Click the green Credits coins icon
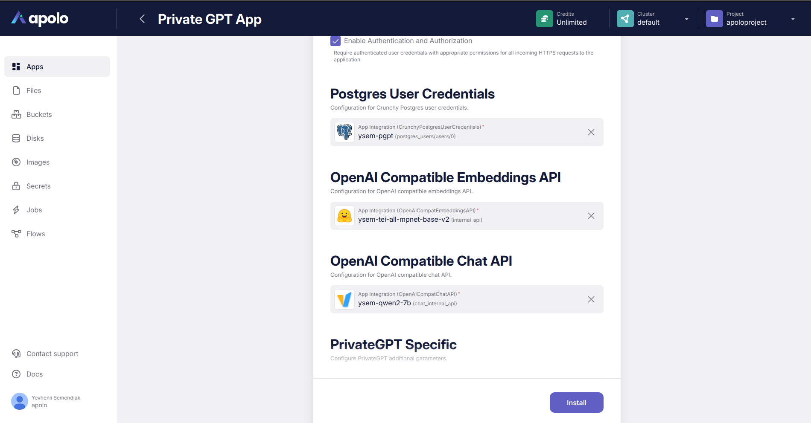The width and height of the screenshot is (811, 423). pos(544,19)
